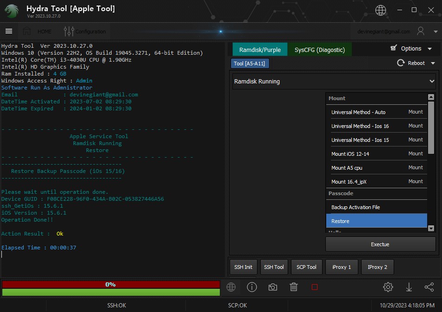Click the SCP:OK status bar entry
Viewport: 442px width, 312px height.
[237, 305]
